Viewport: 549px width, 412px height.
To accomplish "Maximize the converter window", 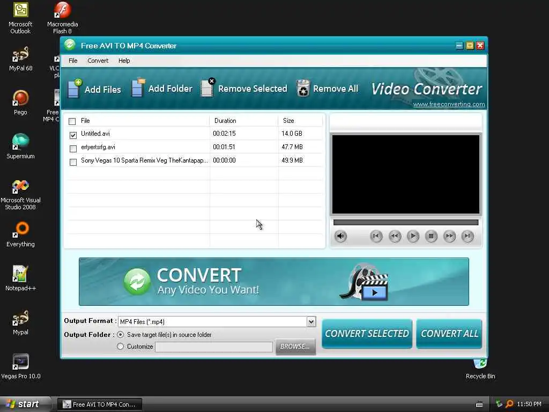I will [x=470, y=46].
